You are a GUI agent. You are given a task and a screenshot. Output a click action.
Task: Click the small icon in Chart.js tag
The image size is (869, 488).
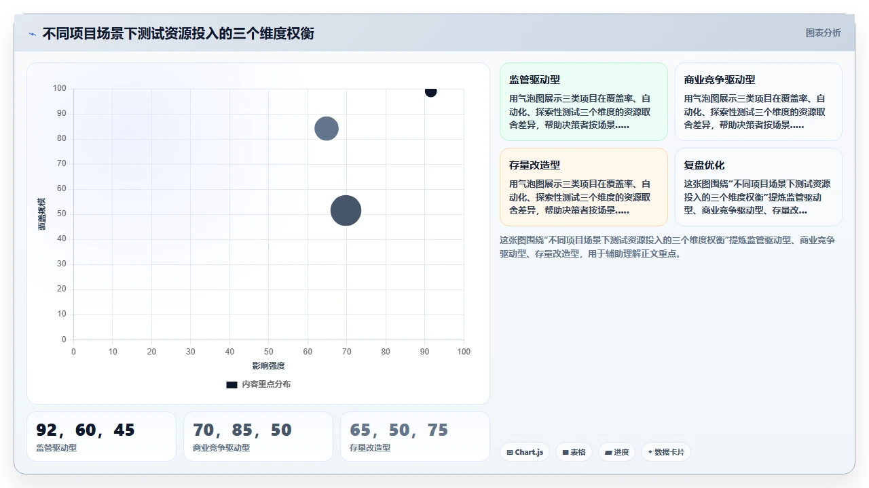tap(509, 452)
